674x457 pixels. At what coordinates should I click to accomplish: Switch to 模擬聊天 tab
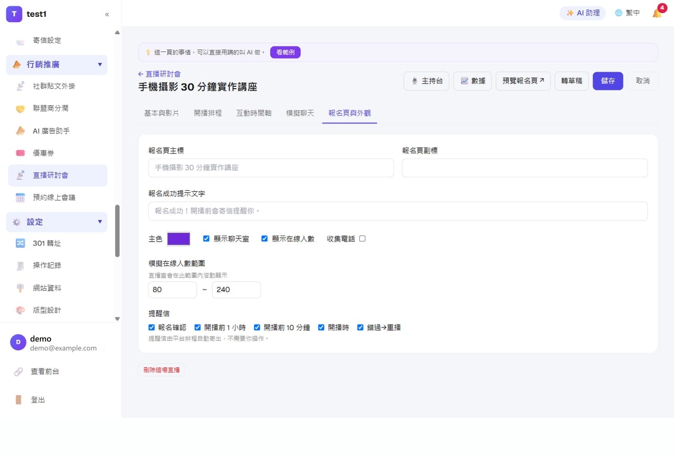point(300,113)
